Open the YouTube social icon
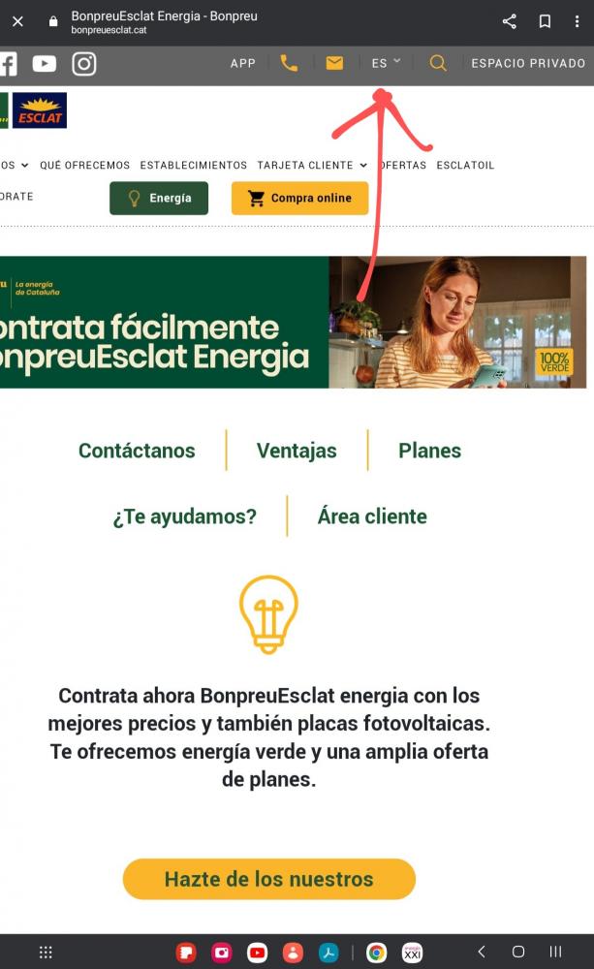 tap(45, 63)
